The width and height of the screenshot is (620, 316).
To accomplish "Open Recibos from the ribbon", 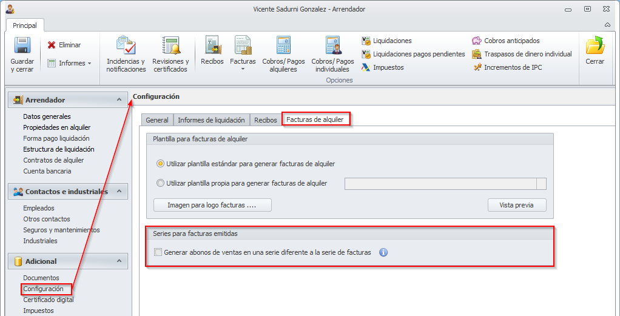I will pos(212,50).
